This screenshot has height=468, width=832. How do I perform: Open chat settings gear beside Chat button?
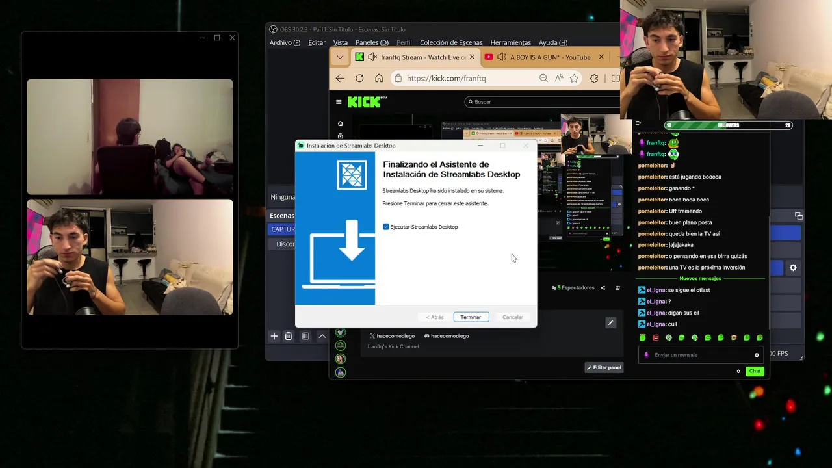[738, 371]
